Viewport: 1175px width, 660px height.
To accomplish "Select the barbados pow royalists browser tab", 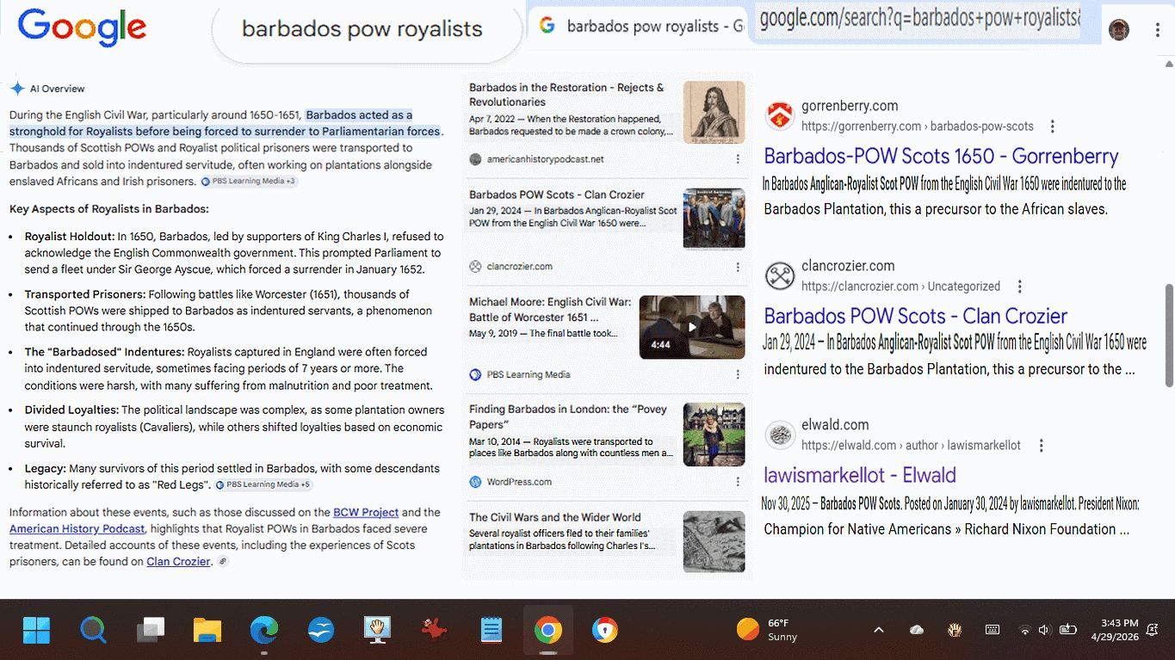I will [x=641, y=27].
